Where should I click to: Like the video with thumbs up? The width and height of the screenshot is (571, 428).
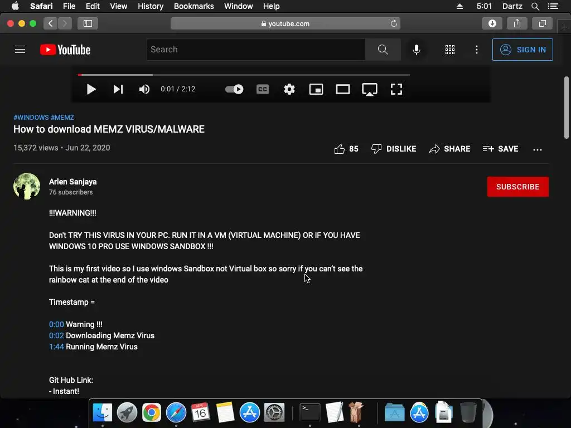[346, 149]
